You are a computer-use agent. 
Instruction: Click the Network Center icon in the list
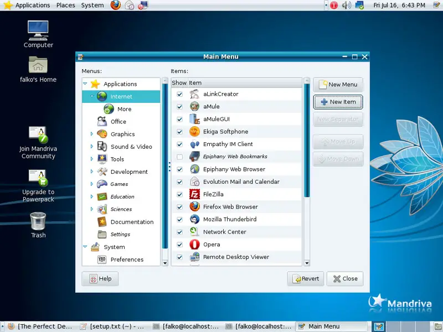pos(195,232)
